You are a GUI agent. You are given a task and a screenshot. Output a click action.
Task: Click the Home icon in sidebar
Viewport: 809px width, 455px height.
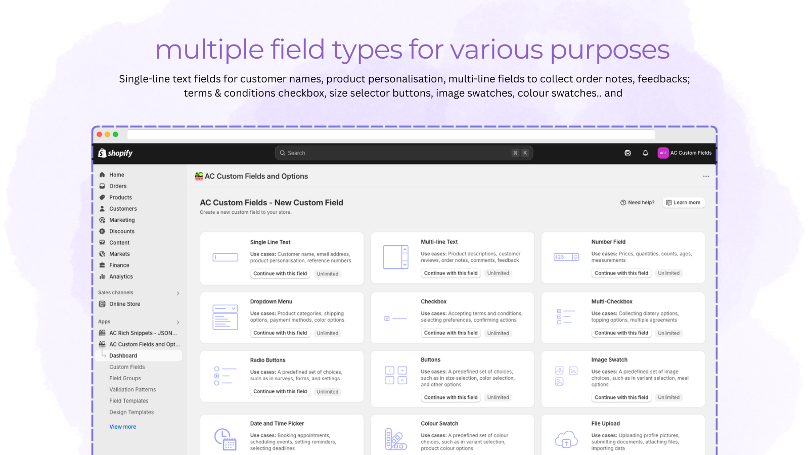[102, 175]
